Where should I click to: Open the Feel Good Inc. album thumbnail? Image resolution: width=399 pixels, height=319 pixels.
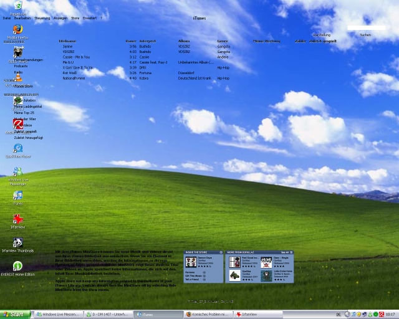point(234,262)
